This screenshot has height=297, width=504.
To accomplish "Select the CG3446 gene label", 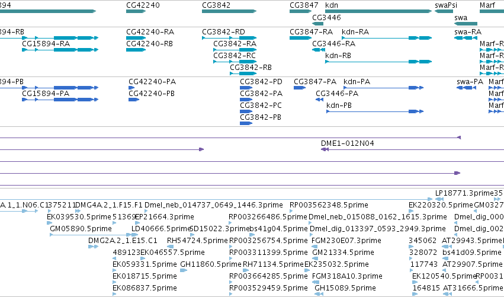I will point(326,17).
